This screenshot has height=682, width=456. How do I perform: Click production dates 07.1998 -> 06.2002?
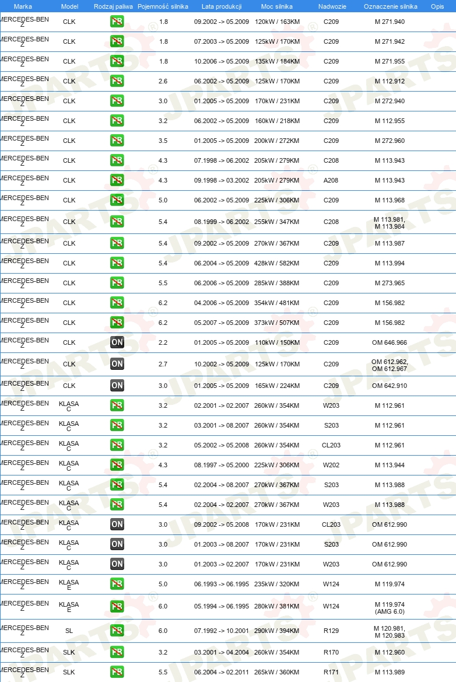222,160
